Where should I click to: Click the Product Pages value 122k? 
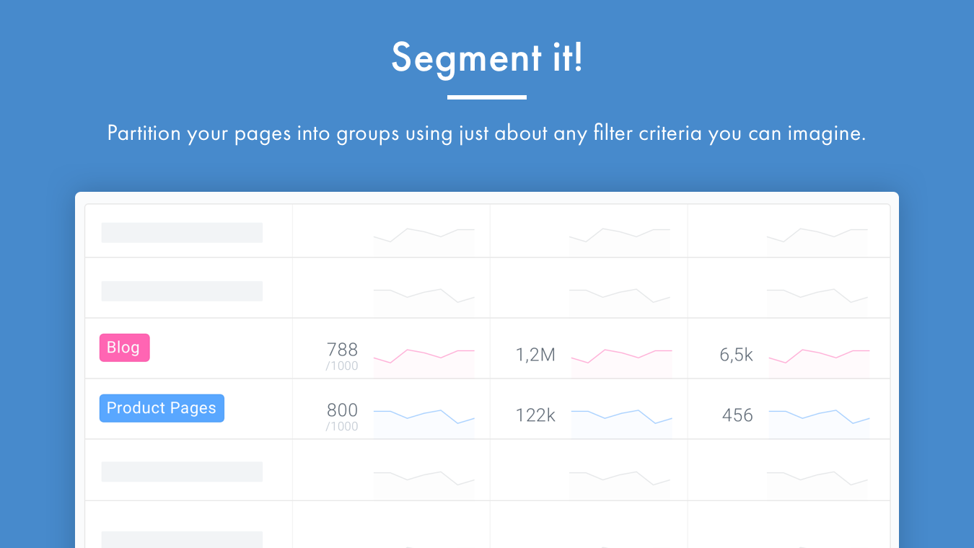535,415
